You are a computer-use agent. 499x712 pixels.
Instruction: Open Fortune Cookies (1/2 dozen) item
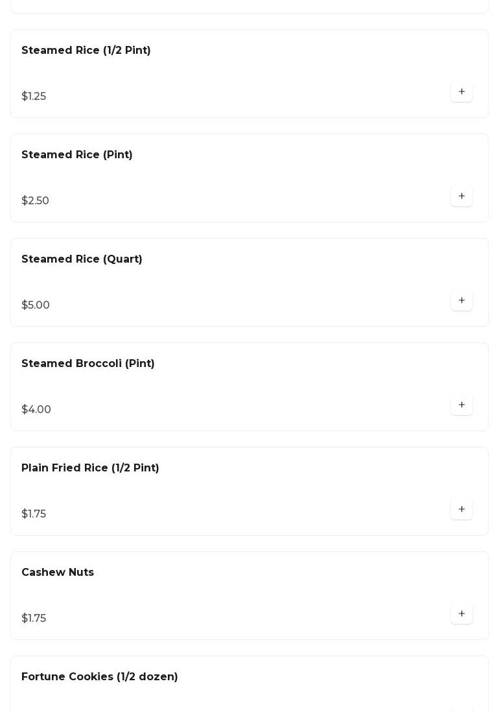tap(100, 677)
